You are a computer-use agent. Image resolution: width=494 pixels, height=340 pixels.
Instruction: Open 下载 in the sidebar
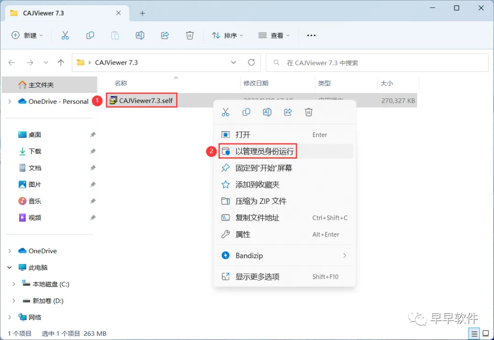(35, 151)
